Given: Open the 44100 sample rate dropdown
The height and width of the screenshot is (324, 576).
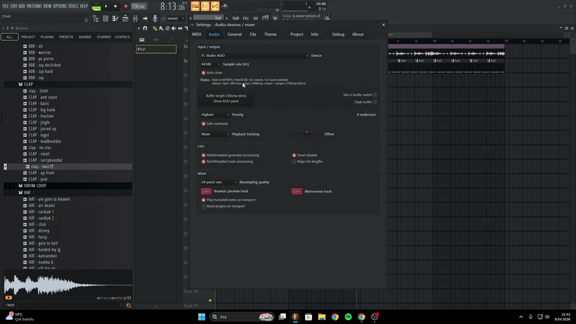Looking at the screenshot, I should (211, 64).
